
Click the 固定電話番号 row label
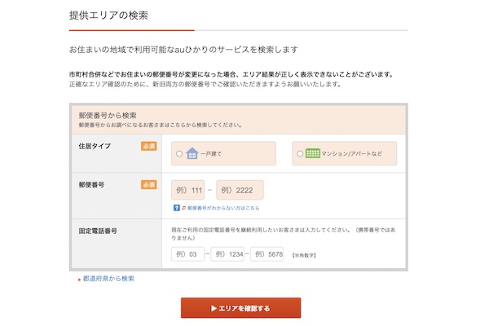98,231
